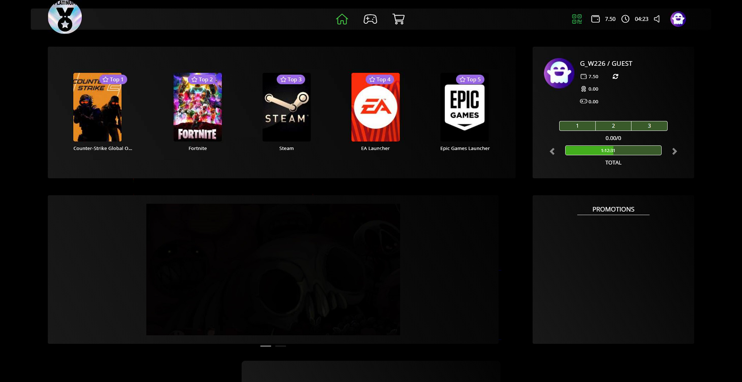The width and height of the screenshot is (742, 382).
Task: Click the game coins controller icon in profile panel
Action: point(583,101)
